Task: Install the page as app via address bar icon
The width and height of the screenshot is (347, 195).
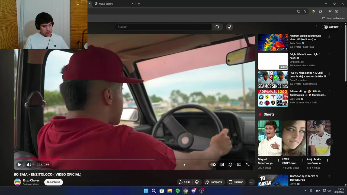Action: [x=299, y=11]
